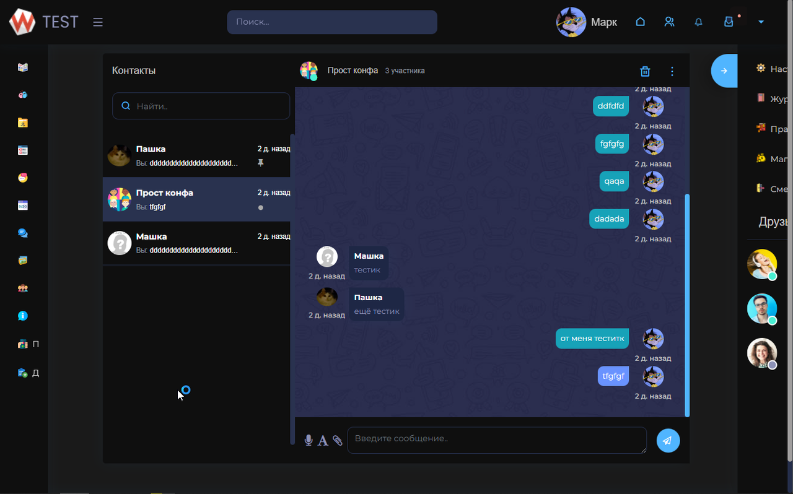Open the pink-blue birds icon in sidebar
Screen dimensions: 793x494
tap(23, 95)
